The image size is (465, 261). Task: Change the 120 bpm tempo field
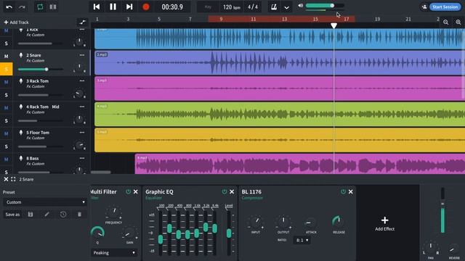231,7
